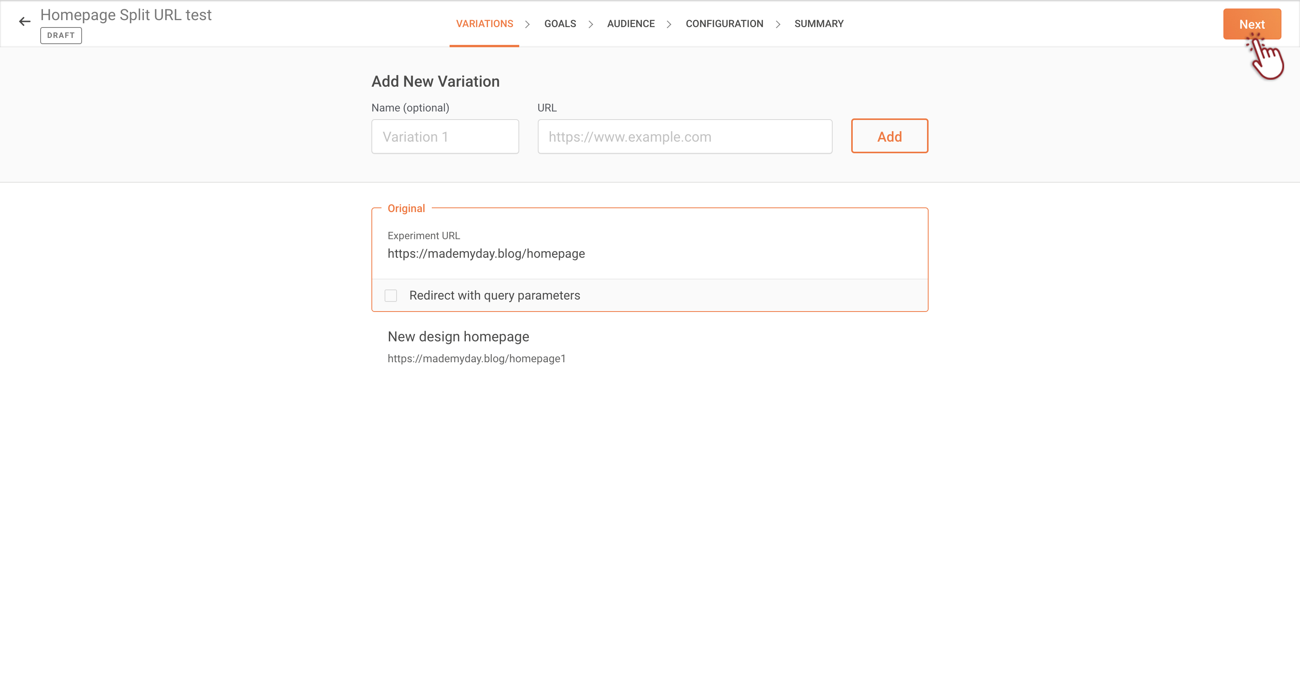Click the DRAFT status badge
Image resolution: width=1300 pixels, height=673 pixels.
[x=61, y=35]
